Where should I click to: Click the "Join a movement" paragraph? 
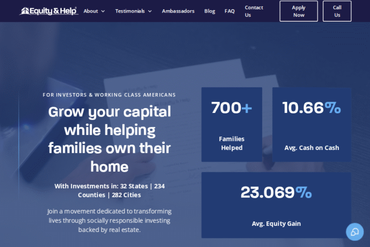109,220
